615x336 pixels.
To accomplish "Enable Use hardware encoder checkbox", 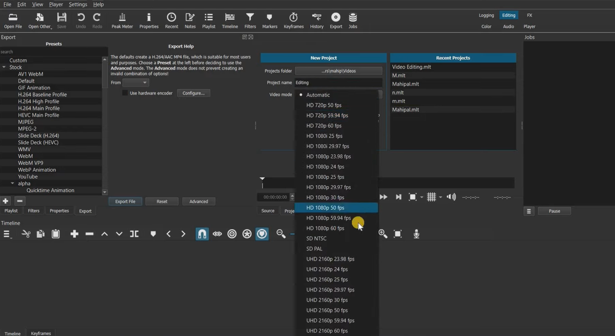I will point(125,93).
